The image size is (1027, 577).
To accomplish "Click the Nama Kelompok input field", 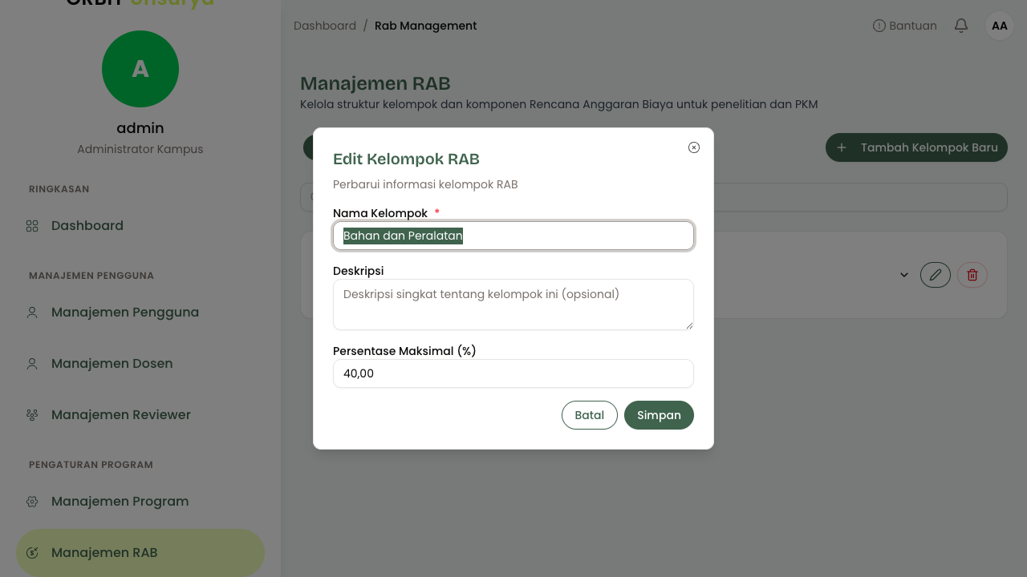I will click(513, 236).
